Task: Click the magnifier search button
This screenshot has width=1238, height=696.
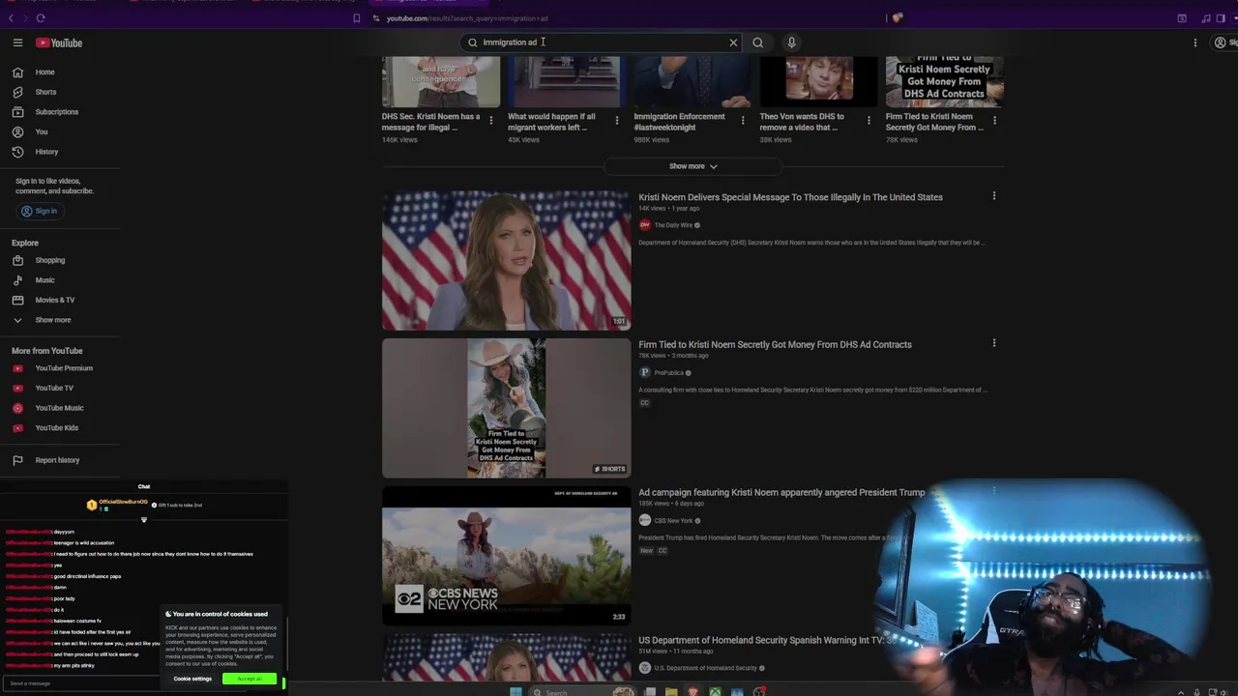Action: point(758,43)
